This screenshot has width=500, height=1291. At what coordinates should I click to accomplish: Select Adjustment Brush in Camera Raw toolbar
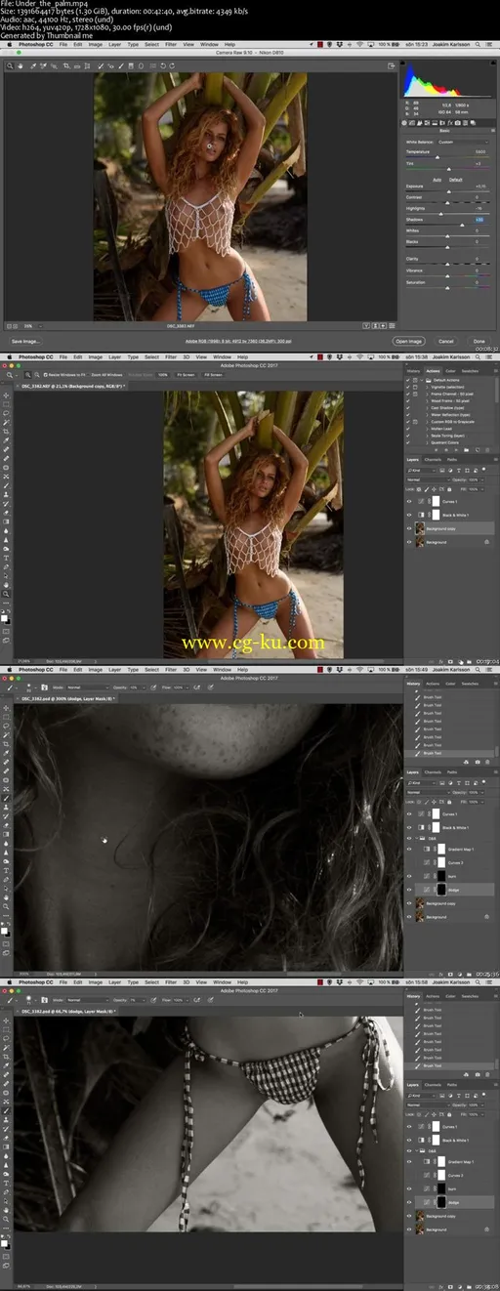[x=120, y=65]
